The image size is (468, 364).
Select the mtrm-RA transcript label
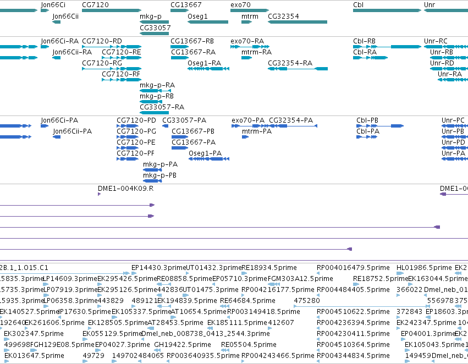coord(256,52)
